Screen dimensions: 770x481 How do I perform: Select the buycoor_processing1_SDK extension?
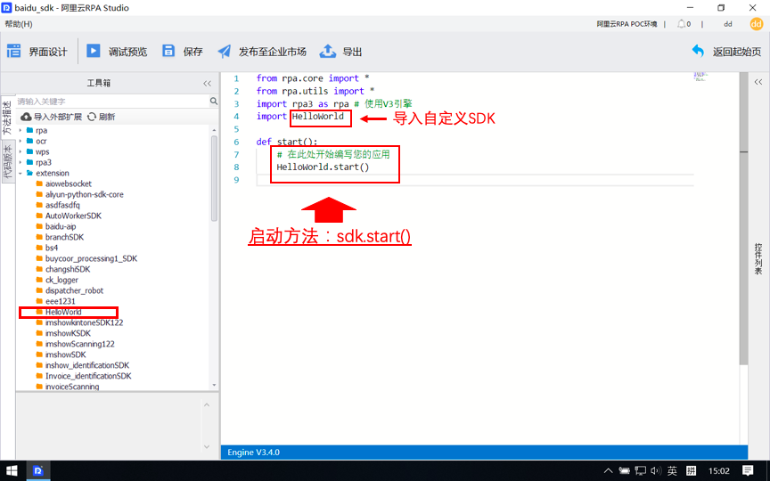pyautogui.click(x=91, y=258)
